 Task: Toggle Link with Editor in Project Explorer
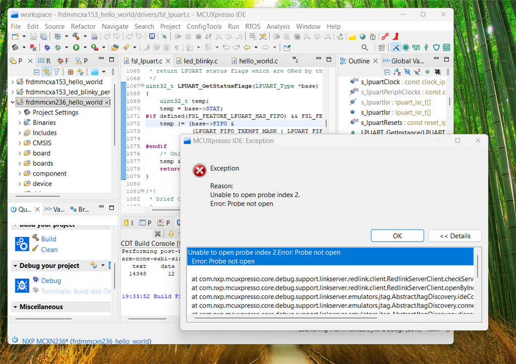46,72
